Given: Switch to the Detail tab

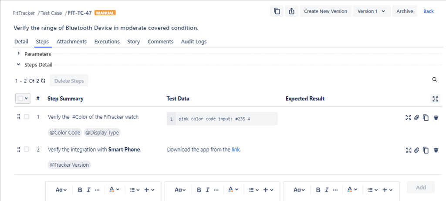Looking at the screenshot, I should (x=21, y=42).
